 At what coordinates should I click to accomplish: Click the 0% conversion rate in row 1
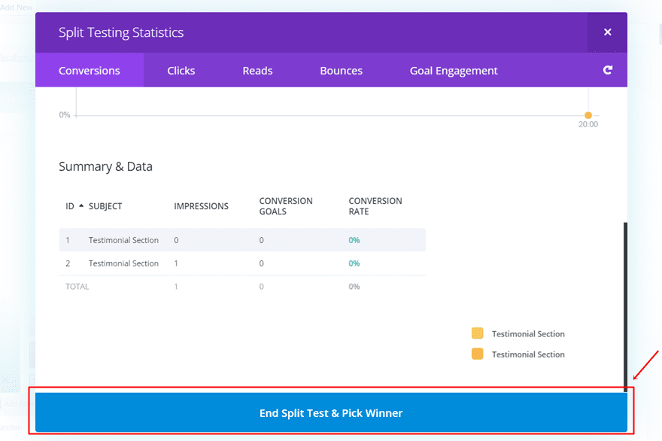[354, 240]
